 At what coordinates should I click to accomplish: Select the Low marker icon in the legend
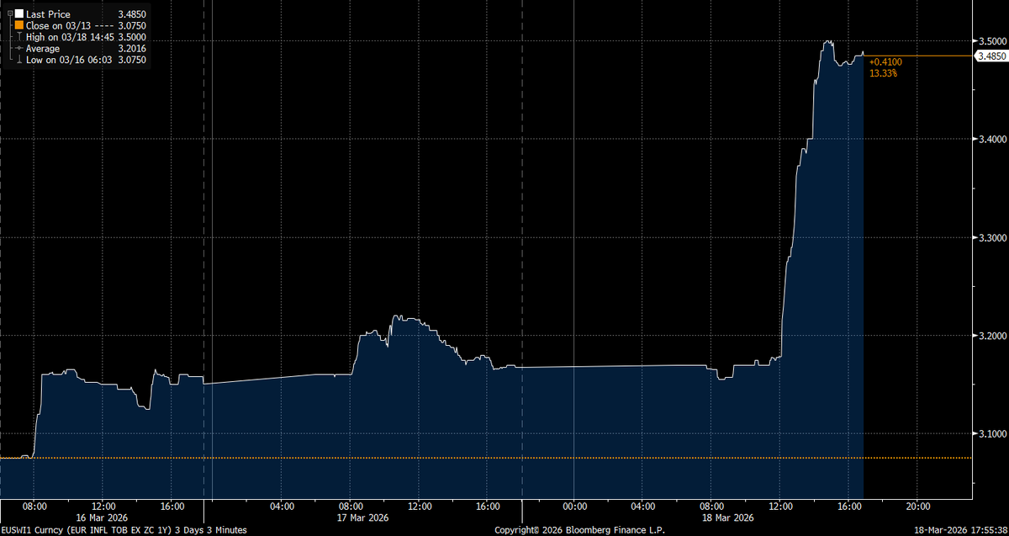tap(18, 60)
